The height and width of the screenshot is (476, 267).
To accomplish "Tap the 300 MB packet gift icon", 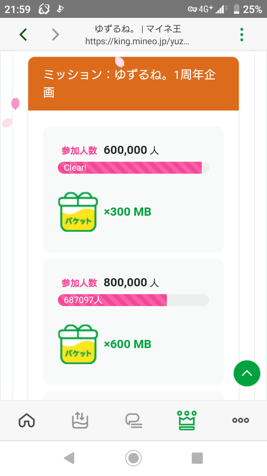I will coord(78,212).
